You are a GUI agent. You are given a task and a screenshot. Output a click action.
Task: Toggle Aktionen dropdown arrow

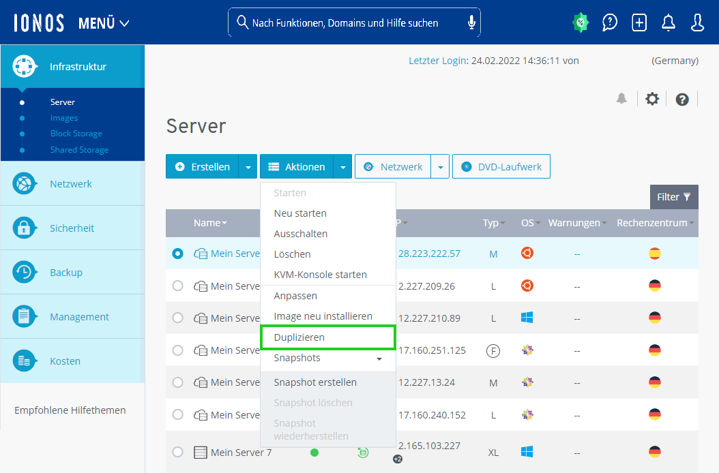coord(343,167)
